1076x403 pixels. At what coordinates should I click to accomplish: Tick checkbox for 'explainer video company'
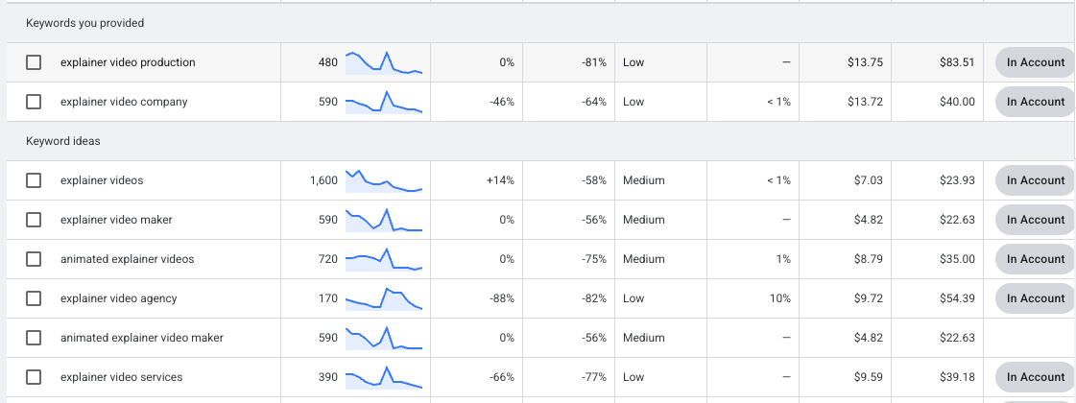pos(34,102)
